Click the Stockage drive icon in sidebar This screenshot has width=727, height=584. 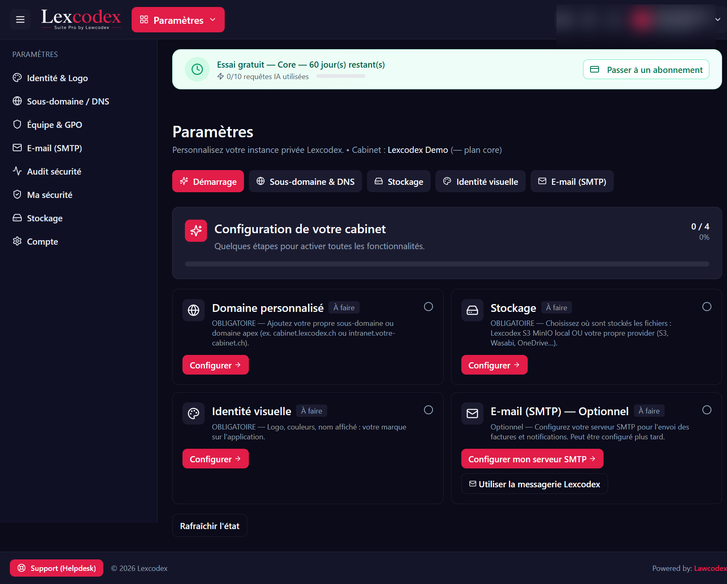[x=17, y=218]
